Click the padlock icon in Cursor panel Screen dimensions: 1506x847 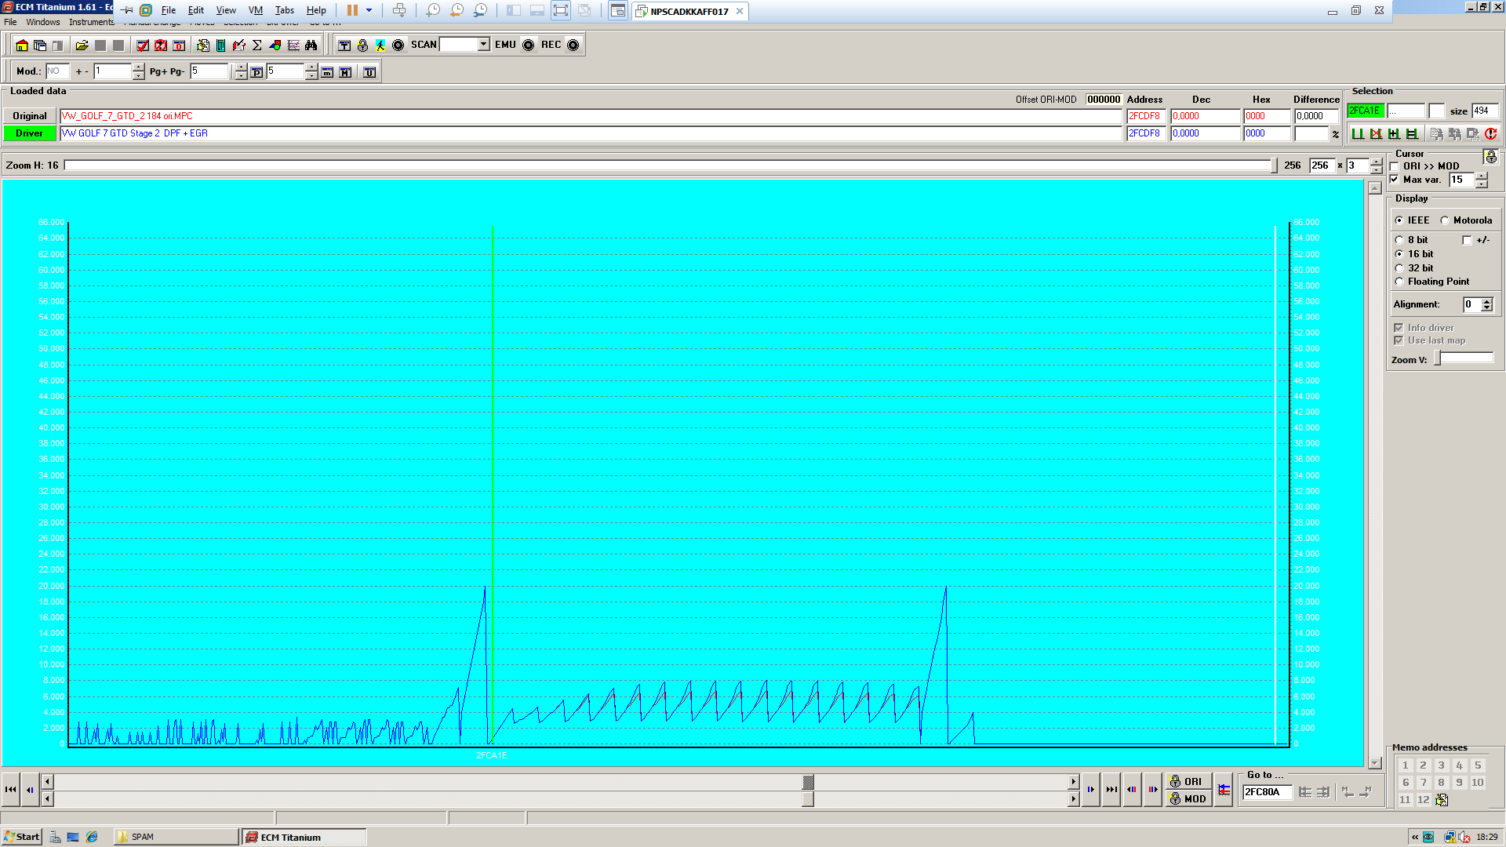tap(1491, 157)
